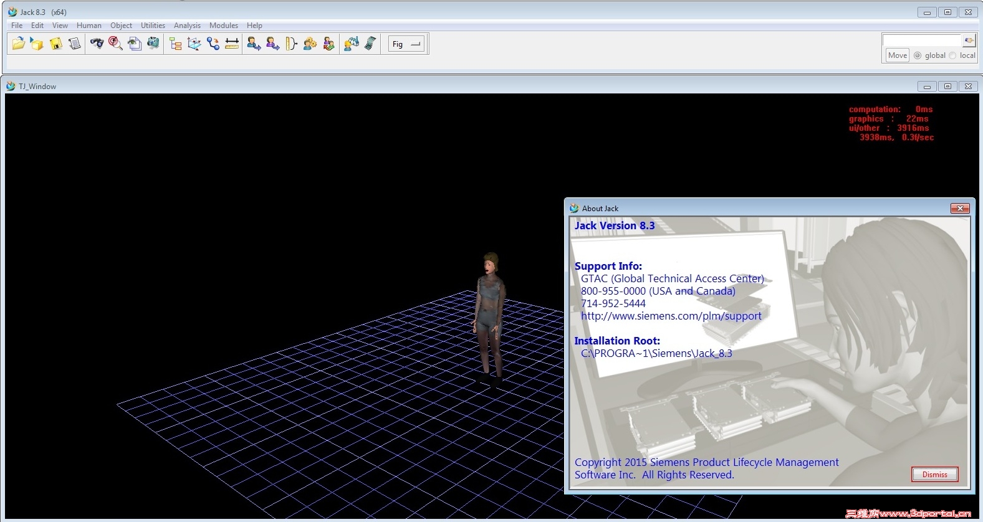Click the purple human with arrow icon
The height and width of the screenshot is (522, 983).
272,44
